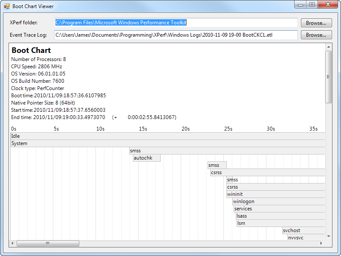
Task: Click the 20s timeline label
Action: pyautogui.click(x=186, y=129)
